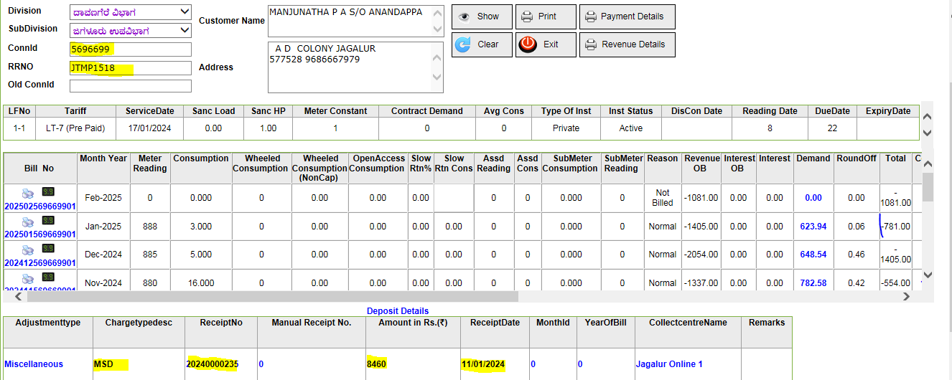952x380 pixels.
Task: Open Revenue Details
Action: (627, 44)
